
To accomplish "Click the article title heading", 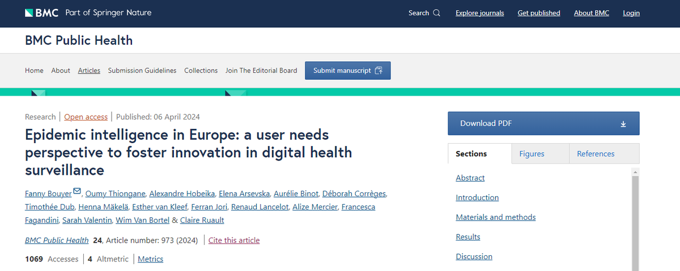I will 188,152.
